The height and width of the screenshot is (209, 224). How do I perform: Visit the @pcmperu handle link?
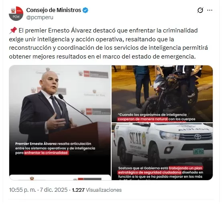click(40, 17)
